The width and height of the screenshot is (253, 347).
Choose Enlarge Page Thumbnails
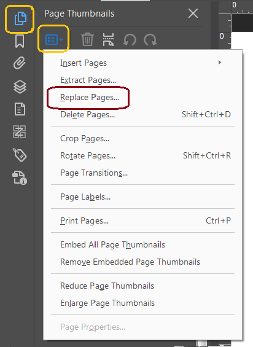point(142,303)
